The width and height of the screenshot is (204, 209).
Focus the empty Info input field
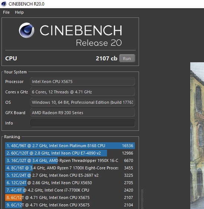[82, 123]
